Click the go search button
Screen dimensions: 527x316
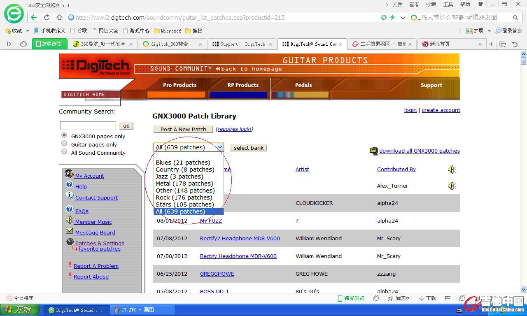[x=126, y=126]
